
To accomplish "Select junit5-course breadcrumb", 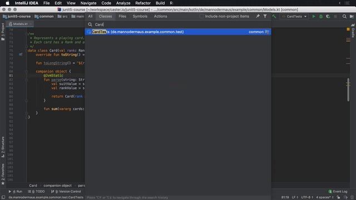I will tap(17, 16).
